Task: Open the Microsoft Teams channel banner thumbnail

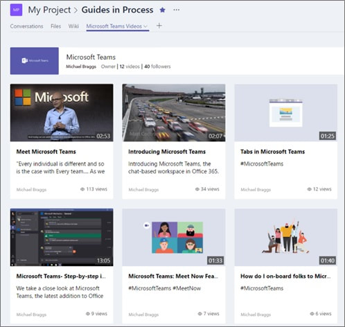Action: [35, 61]
